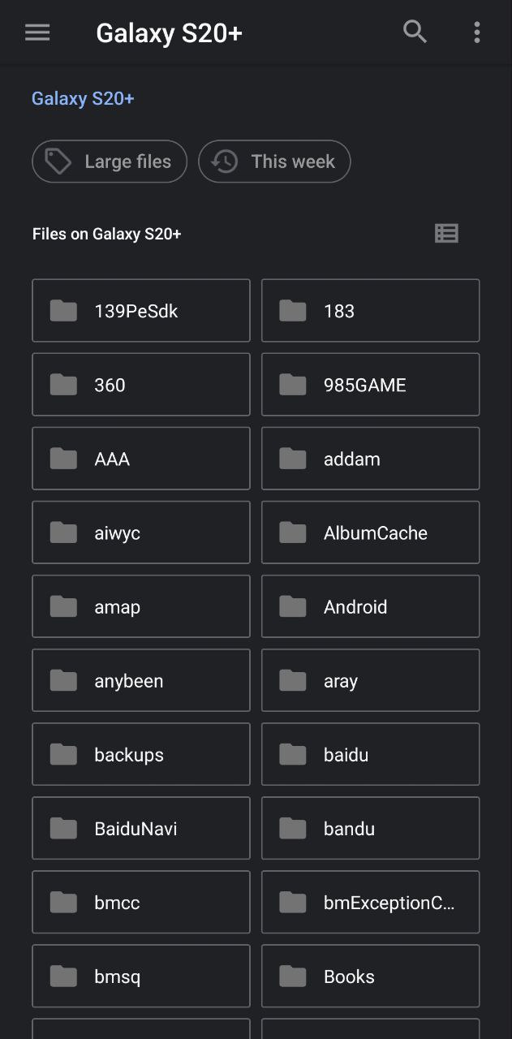Switch to list view layout icon

point(446,234)
